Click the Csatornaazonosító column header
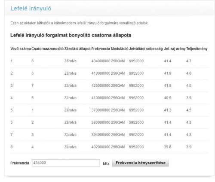The width and height of the screenshot is (215, 182). point(47,49)
